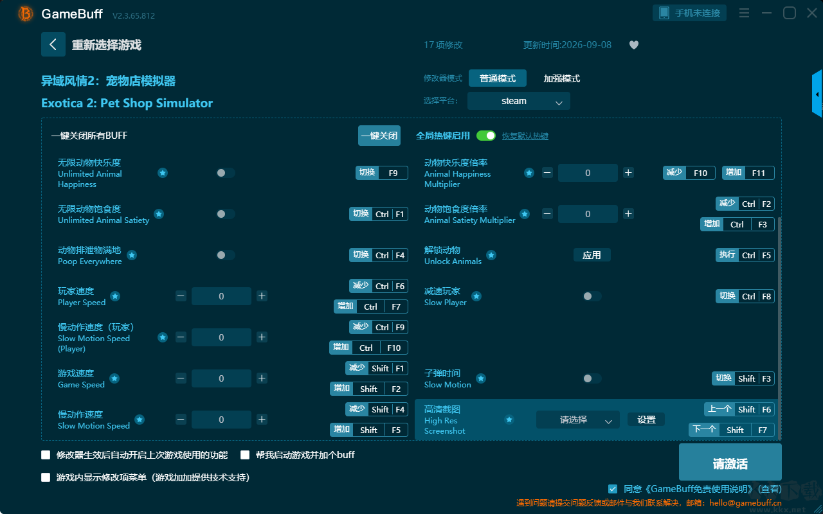
Task: Star the Poop Everywhere cheat
Action: [x=132, y=255]
